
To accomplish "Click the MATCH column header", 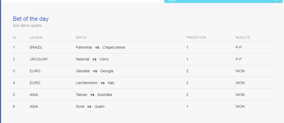I will pos(81,37).
